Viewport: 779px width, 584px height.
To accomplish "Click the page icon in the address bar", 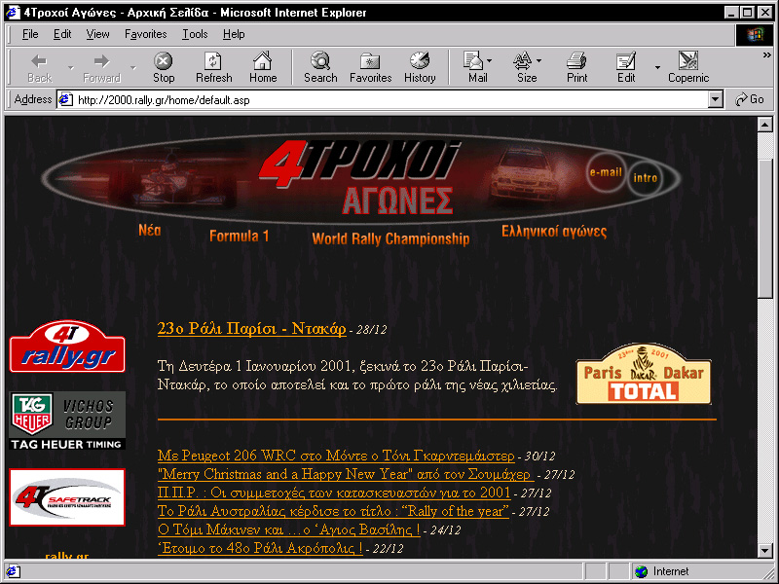I will [65, 100].
